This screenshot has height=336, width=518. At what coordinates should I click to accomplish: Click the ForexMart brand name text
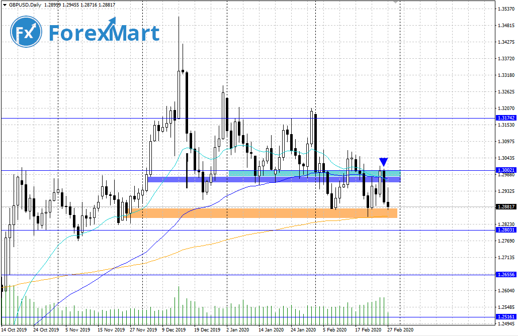coord(104,33)
